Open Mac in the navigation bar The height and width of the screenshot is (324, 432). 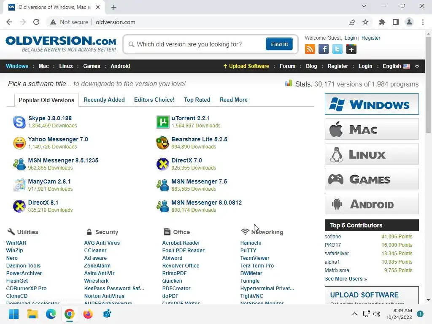pos(43,66)
